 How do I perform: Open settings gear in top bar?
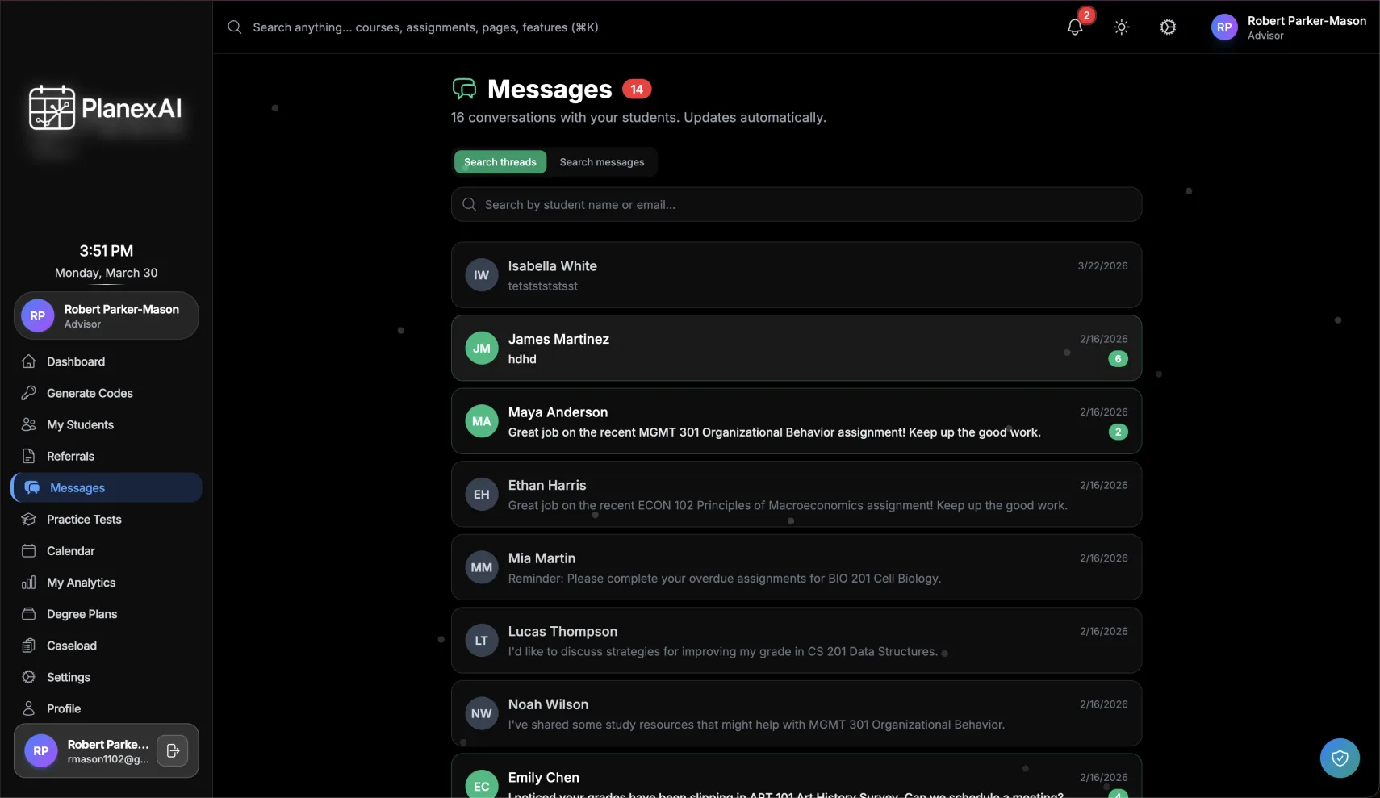click(x=1168, y=27)
